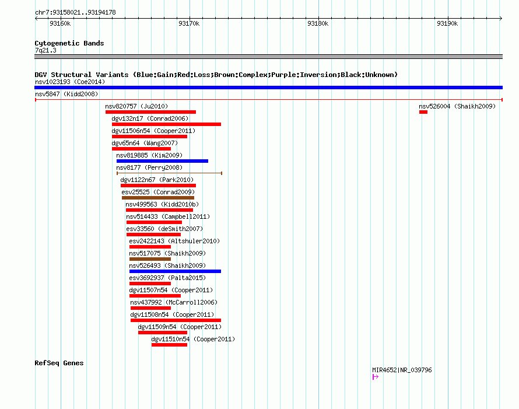This screenshot has height=409, width=519.
Task: Click the nsv819885 blue gain bar
Action: [x=162, y=161]
